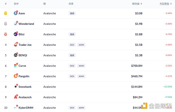Select the AMM tag in Pangolin row

click(81, 76)
